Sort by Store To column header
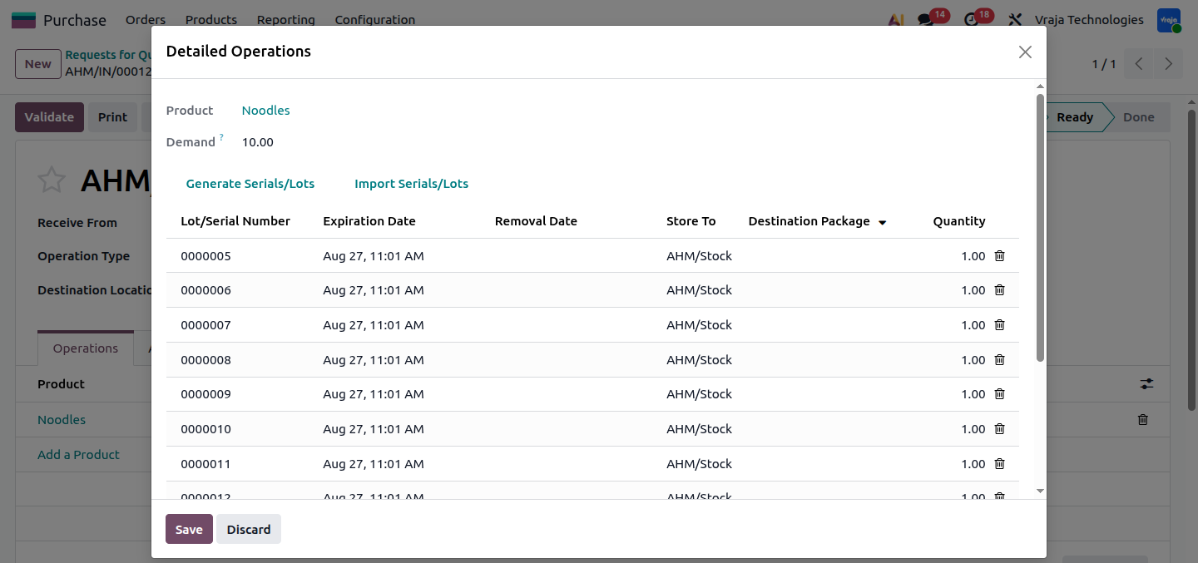1198x563 pixels. coord(691,221)
